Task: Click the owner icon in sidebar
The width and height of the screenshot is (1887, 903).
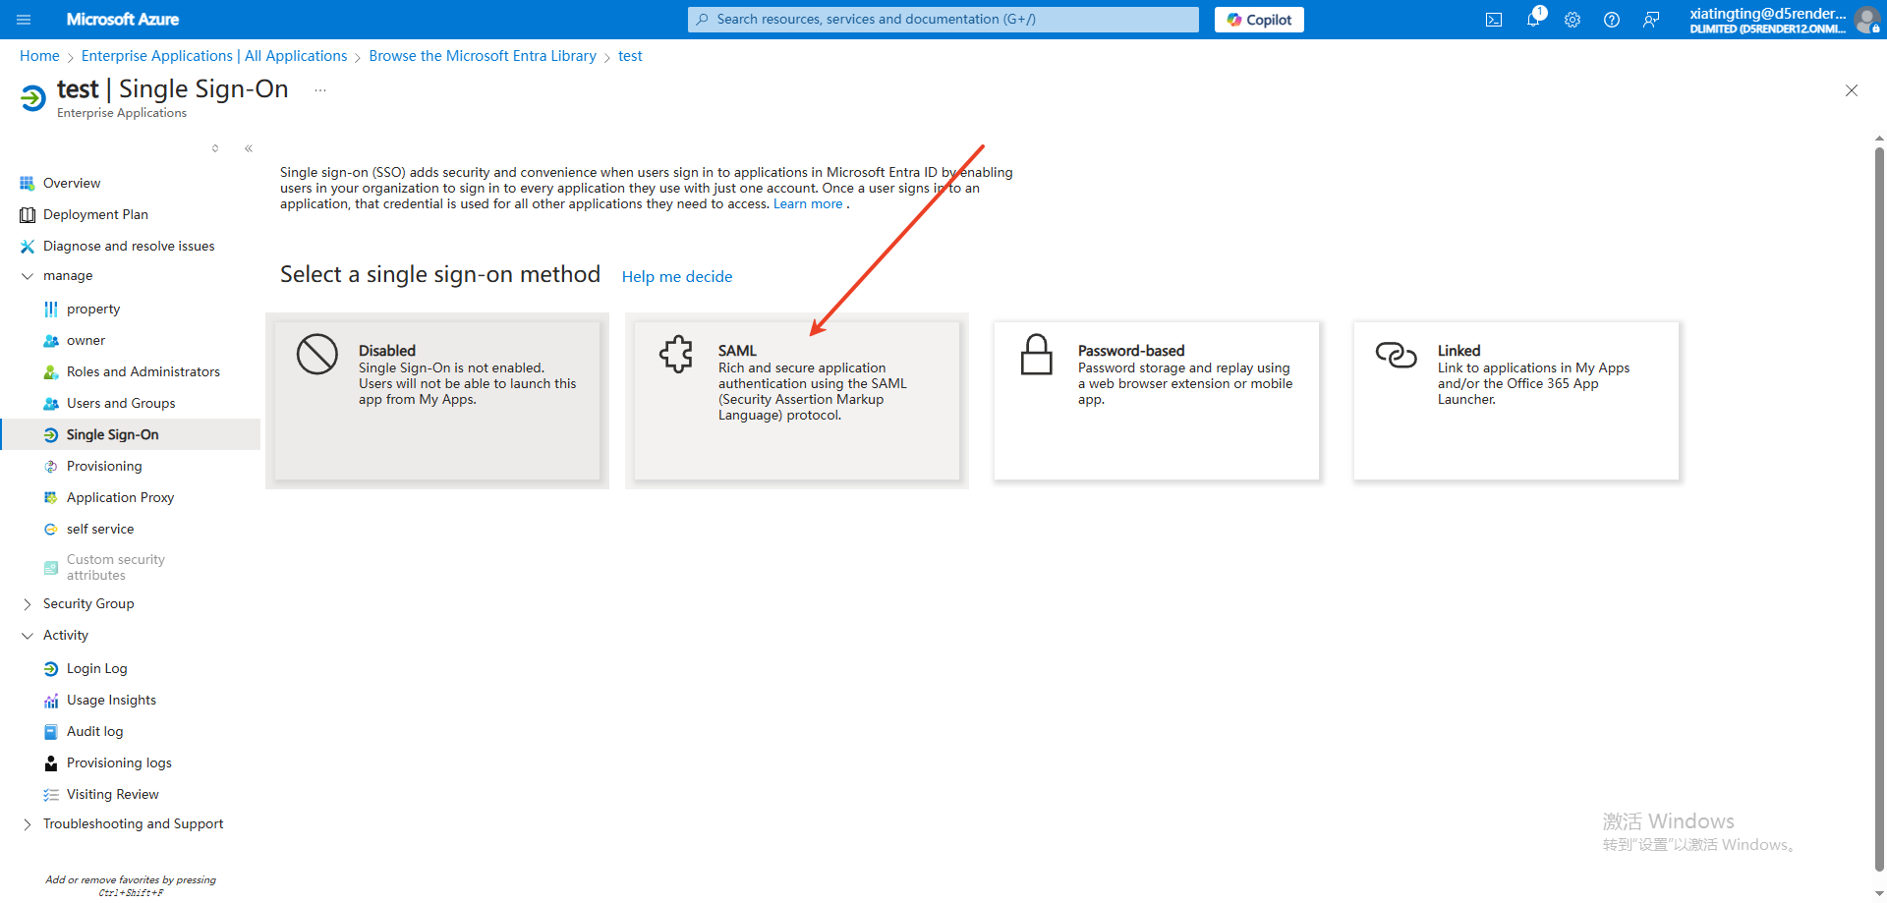Action: click(x=51, y=340)
